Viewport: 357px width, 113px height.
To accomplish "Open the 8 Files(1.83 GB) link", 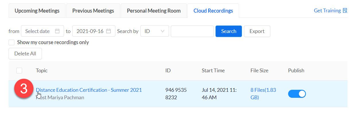I will point(263,94).
